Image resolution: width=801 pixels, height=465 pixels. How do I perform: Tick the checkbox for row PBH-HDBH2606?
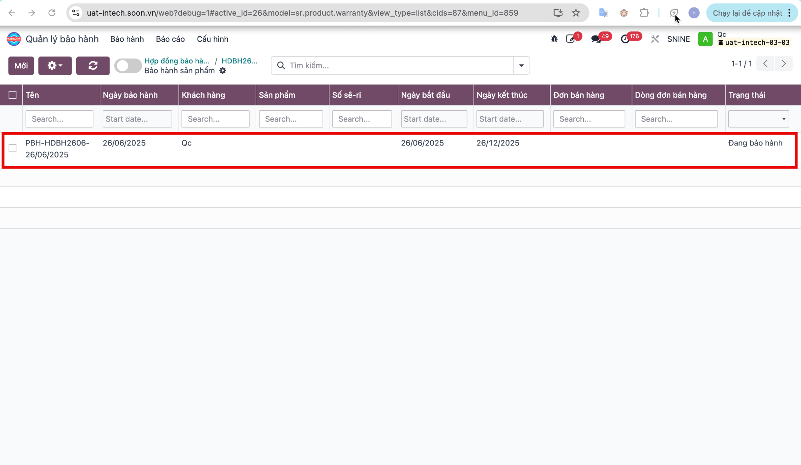pos(13,148)
